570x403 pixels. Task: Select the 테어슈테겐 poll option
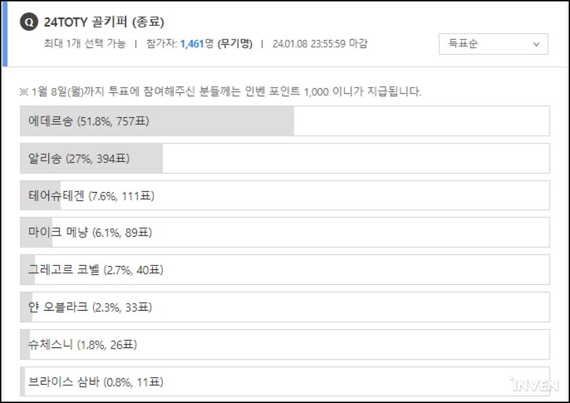tap(92, 196)
